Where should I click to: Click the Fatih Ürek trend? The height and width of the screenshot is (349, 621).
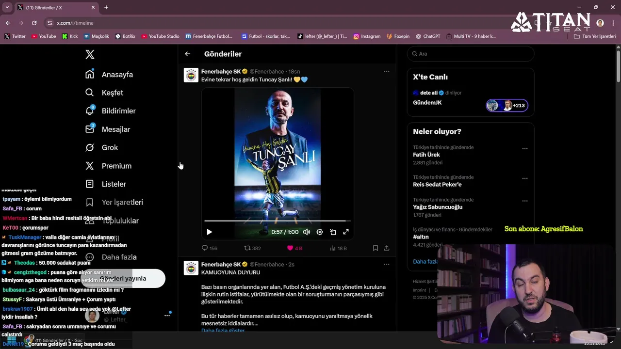[x=426, y=155]
